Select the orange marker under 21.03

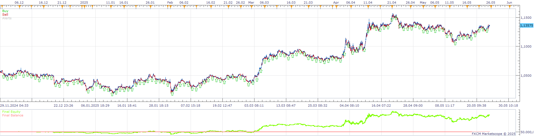308,7
